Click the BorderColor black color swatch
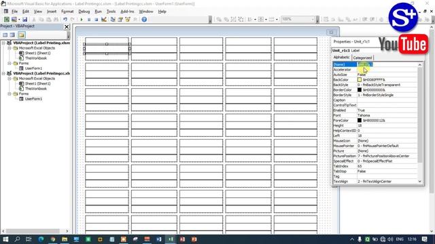The image size is (435, 244). [x=360, y=90]
